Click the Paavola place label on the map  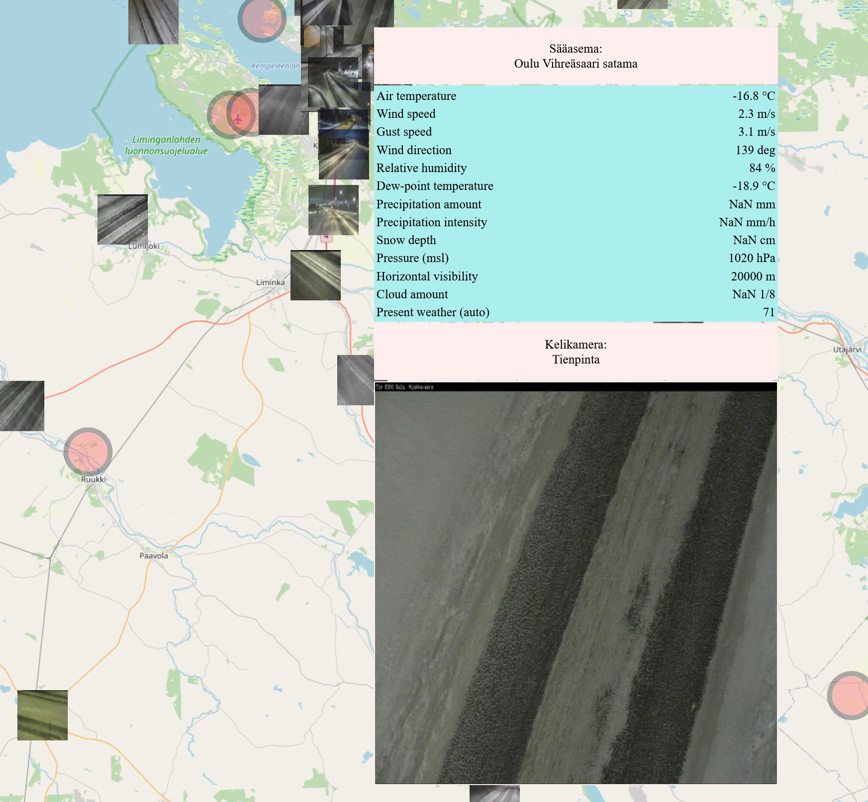coord(154,556)
